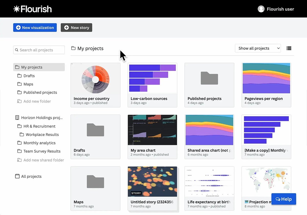Viewport: 307px width, 215px height.
Task: Click the Flourish logo in header
Action: pos(32,9)
